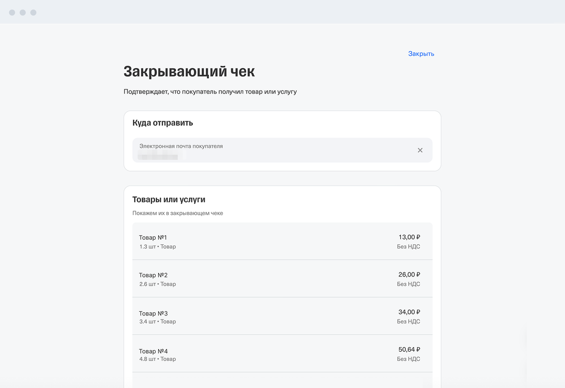Click the 13,00 ₽ price
565x388 pixels.
409,237
